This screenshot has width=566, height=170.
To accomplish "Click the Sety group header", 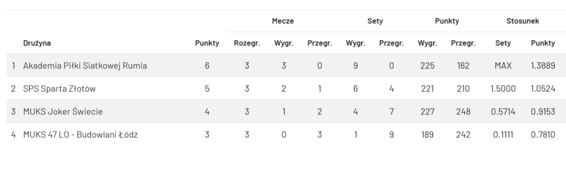I will [375, 21].
